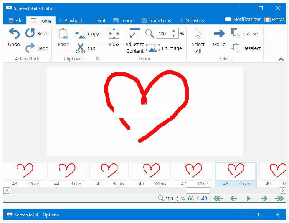This screenshot has height=223, width=289.
Task: Click the Undo arrow icon
Action: pyautogui.click(x=14, y=34)
